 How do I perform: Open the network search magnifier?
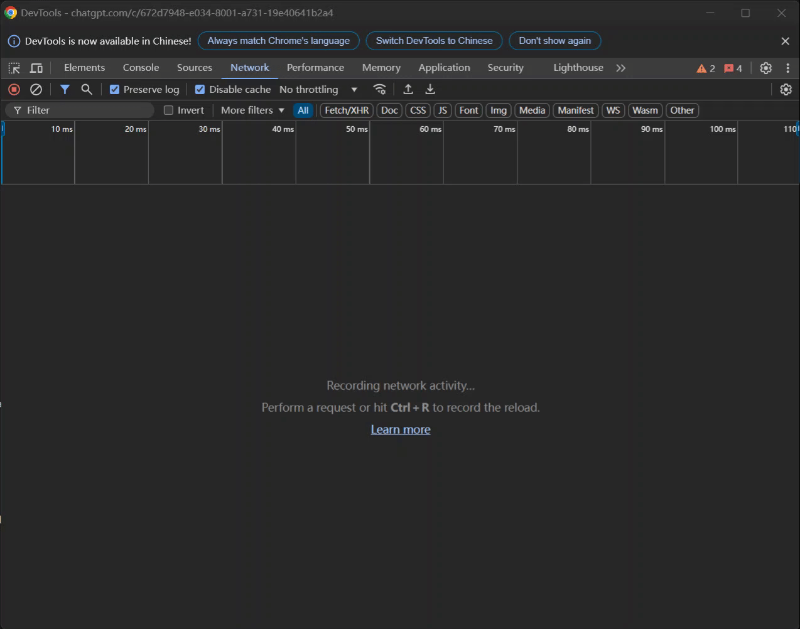tap(87, 90)
